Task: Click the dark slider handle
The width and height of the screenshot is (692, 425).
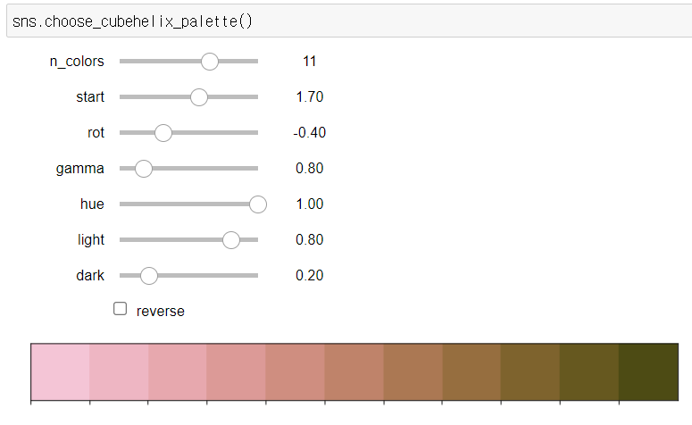Action: 149,276
